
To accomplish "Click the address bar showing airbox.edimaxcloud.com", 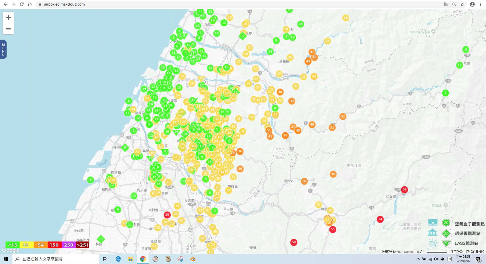I will point(238,4).
